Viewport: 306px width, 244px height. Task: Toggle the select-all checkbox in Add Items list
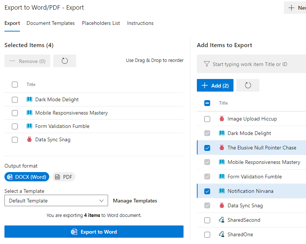point(207,103)
